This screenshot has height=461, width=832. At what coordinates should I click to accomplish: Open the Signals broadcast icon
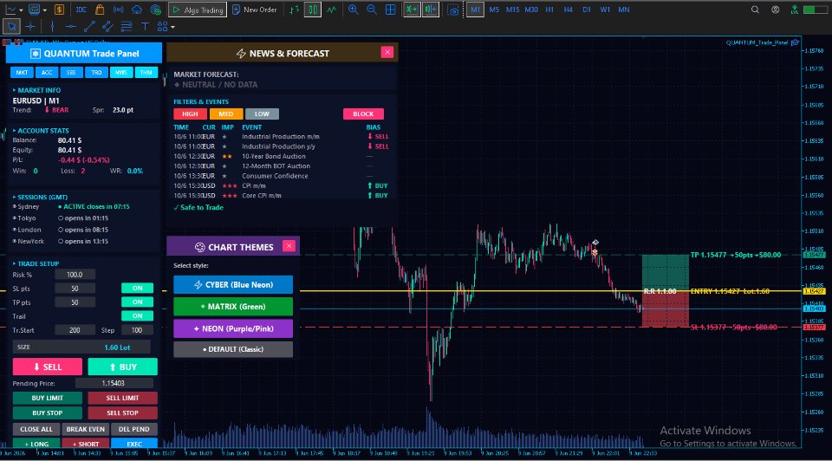pos(119,10)
